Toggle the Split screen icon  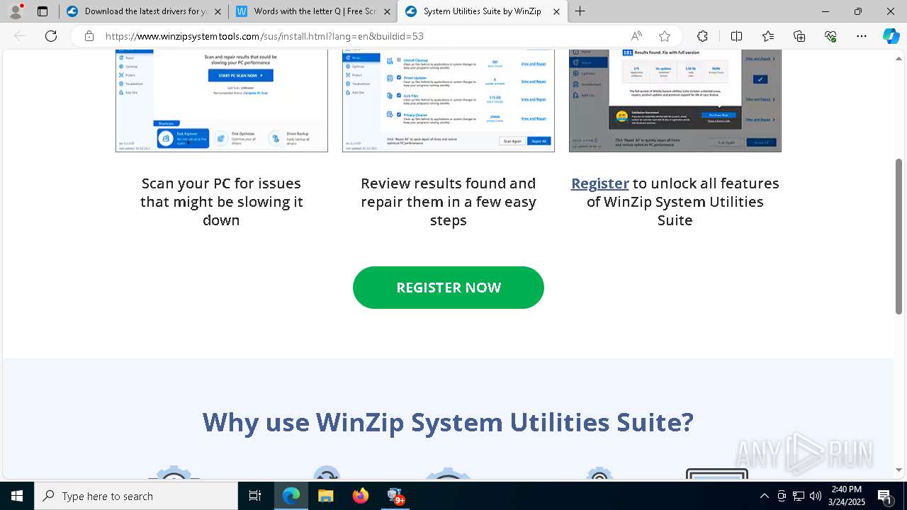click(x=736, y=36)
